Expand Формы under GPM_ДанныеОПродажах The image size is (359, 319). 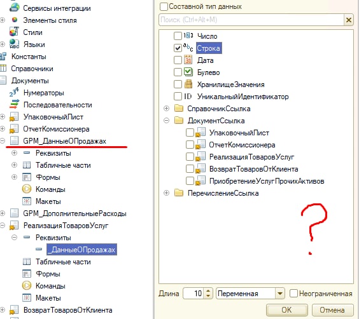pos(14,177)
